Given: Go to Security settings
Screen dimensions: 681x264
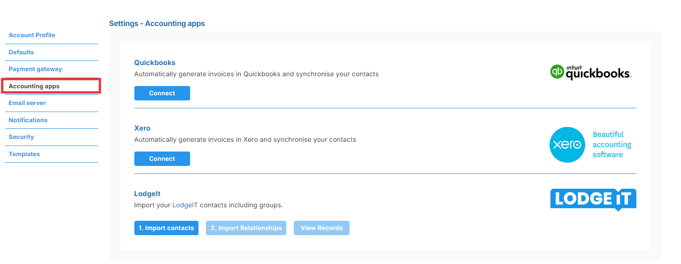Looking at the screenshot, I should pyautogui.click(x=21, y=137).
